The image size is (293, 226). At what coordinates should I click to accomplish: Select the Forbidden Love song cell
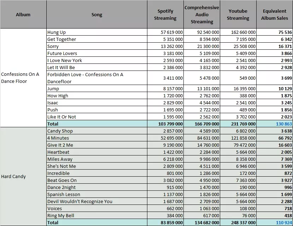[97, 78]
